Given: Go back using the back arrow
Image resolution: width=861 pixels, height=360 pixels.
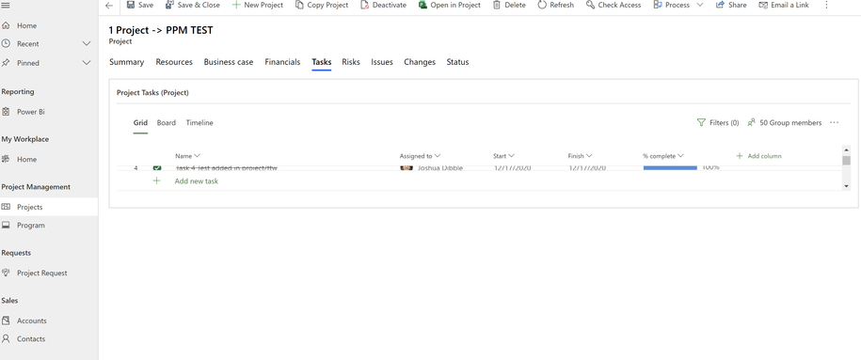Looking at the screenshot, I should 109,6.
